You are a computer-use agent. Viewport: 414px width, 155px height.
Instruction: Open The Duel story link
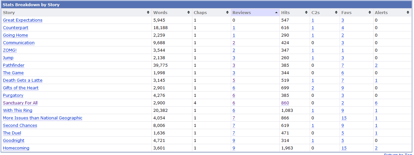pos(12,133)
